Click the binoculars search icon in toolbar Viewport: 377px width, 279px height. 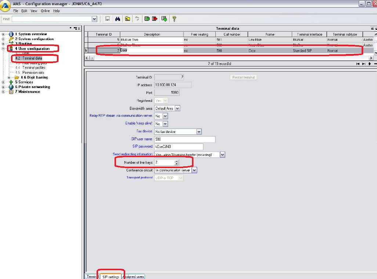[118, 19]
